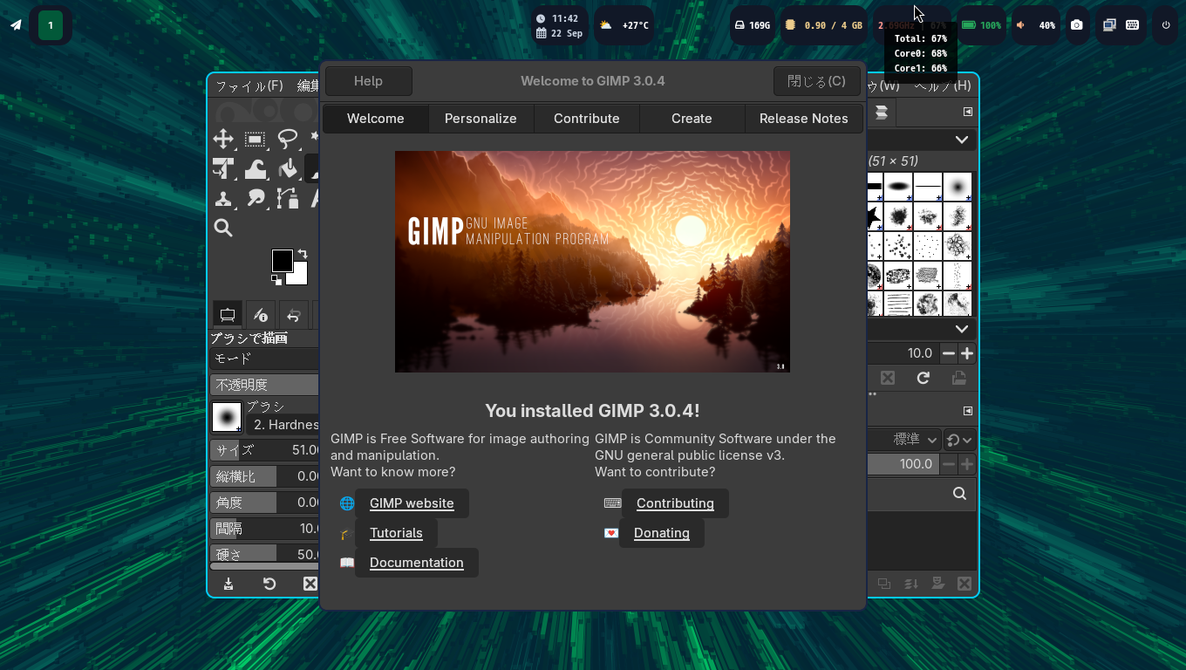
Task: Open the layer mode group switch dropdown
Action: tap(959, 440)
